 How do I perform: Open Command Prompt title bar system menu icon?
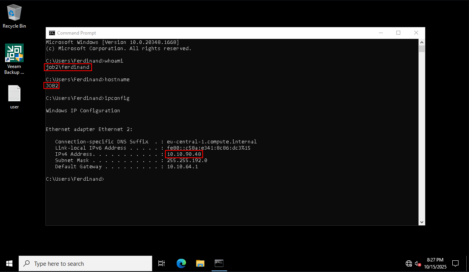tap(52, 33)
